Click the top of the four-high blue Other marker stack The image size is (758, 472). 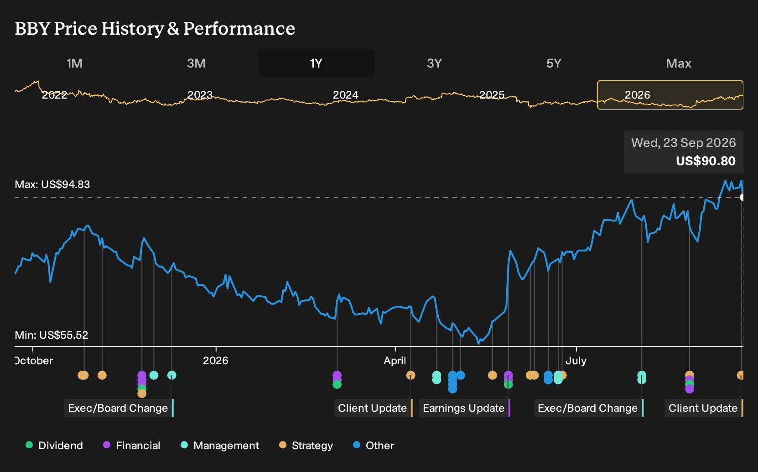click(x=452, y=375)
